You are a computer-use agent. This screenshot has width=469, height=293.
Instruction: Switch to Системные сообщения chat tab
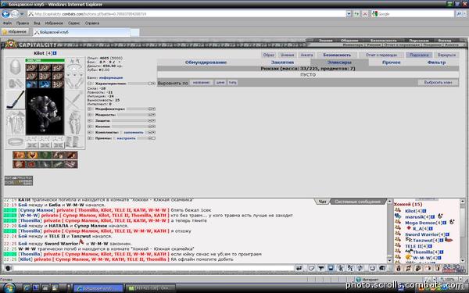click(x=357, y=202)
